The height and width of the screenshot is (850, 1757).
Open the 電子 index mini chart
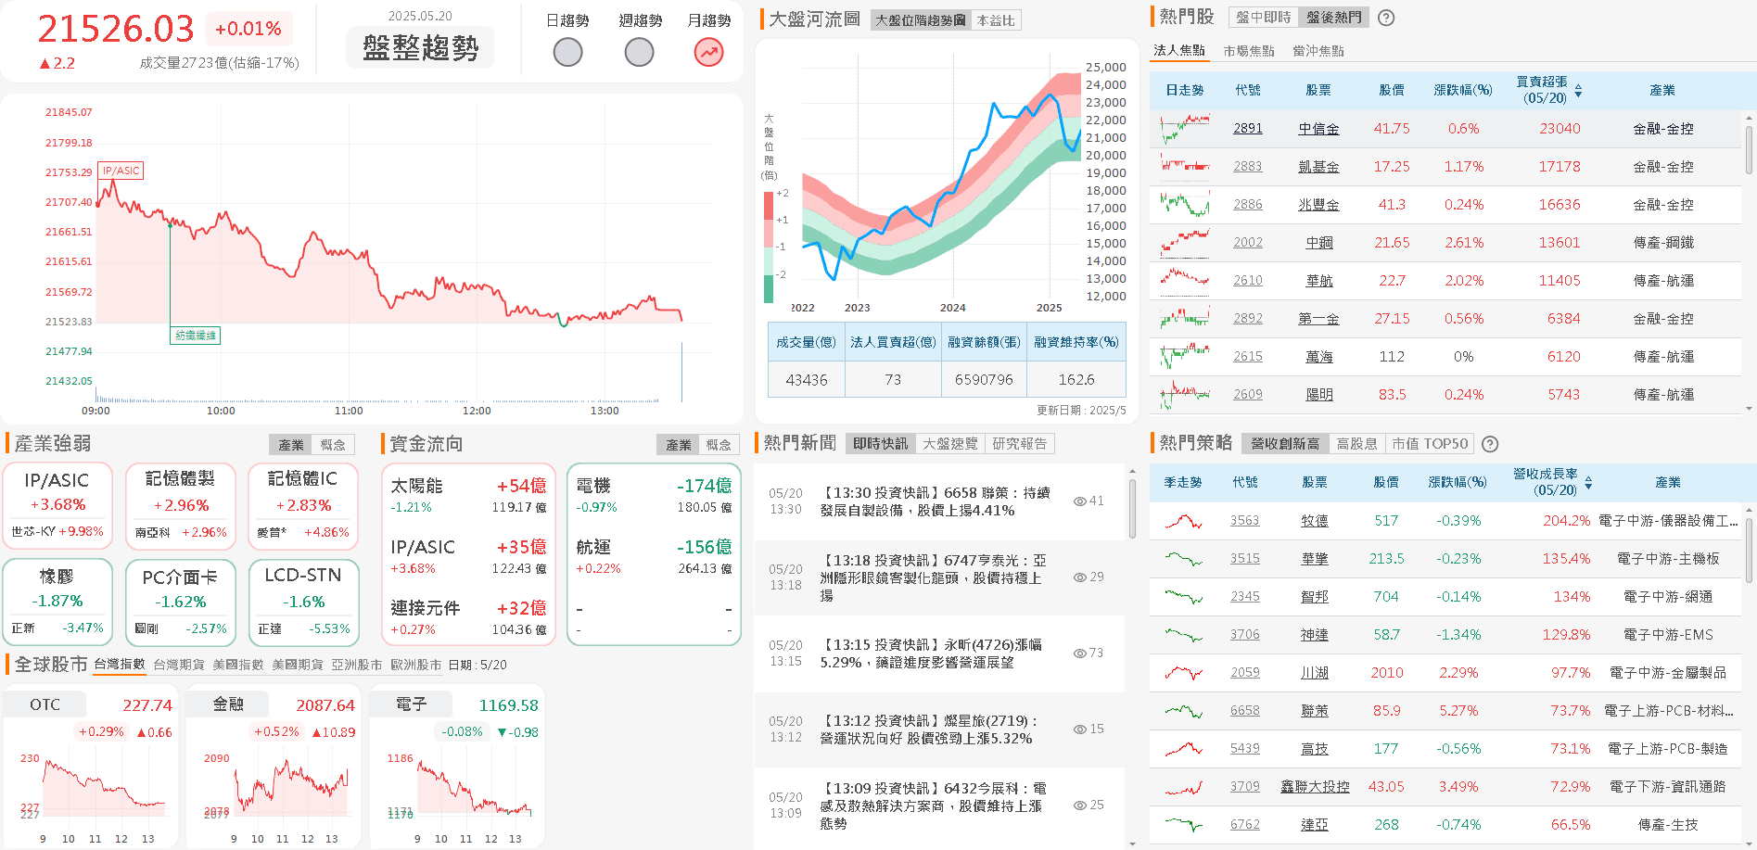tap(456, 766)
